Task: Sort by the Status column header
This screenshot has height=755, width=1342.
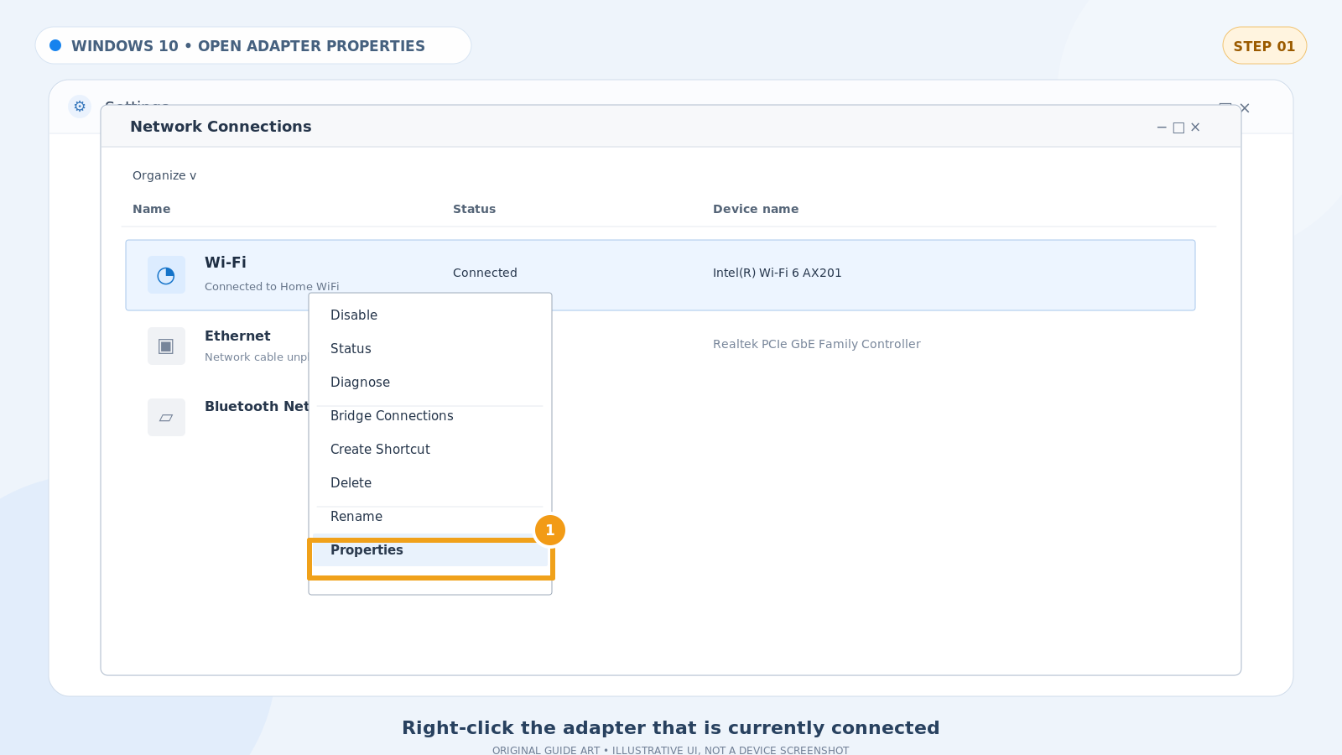Action: pyautogui.click(x=475, y=209)
